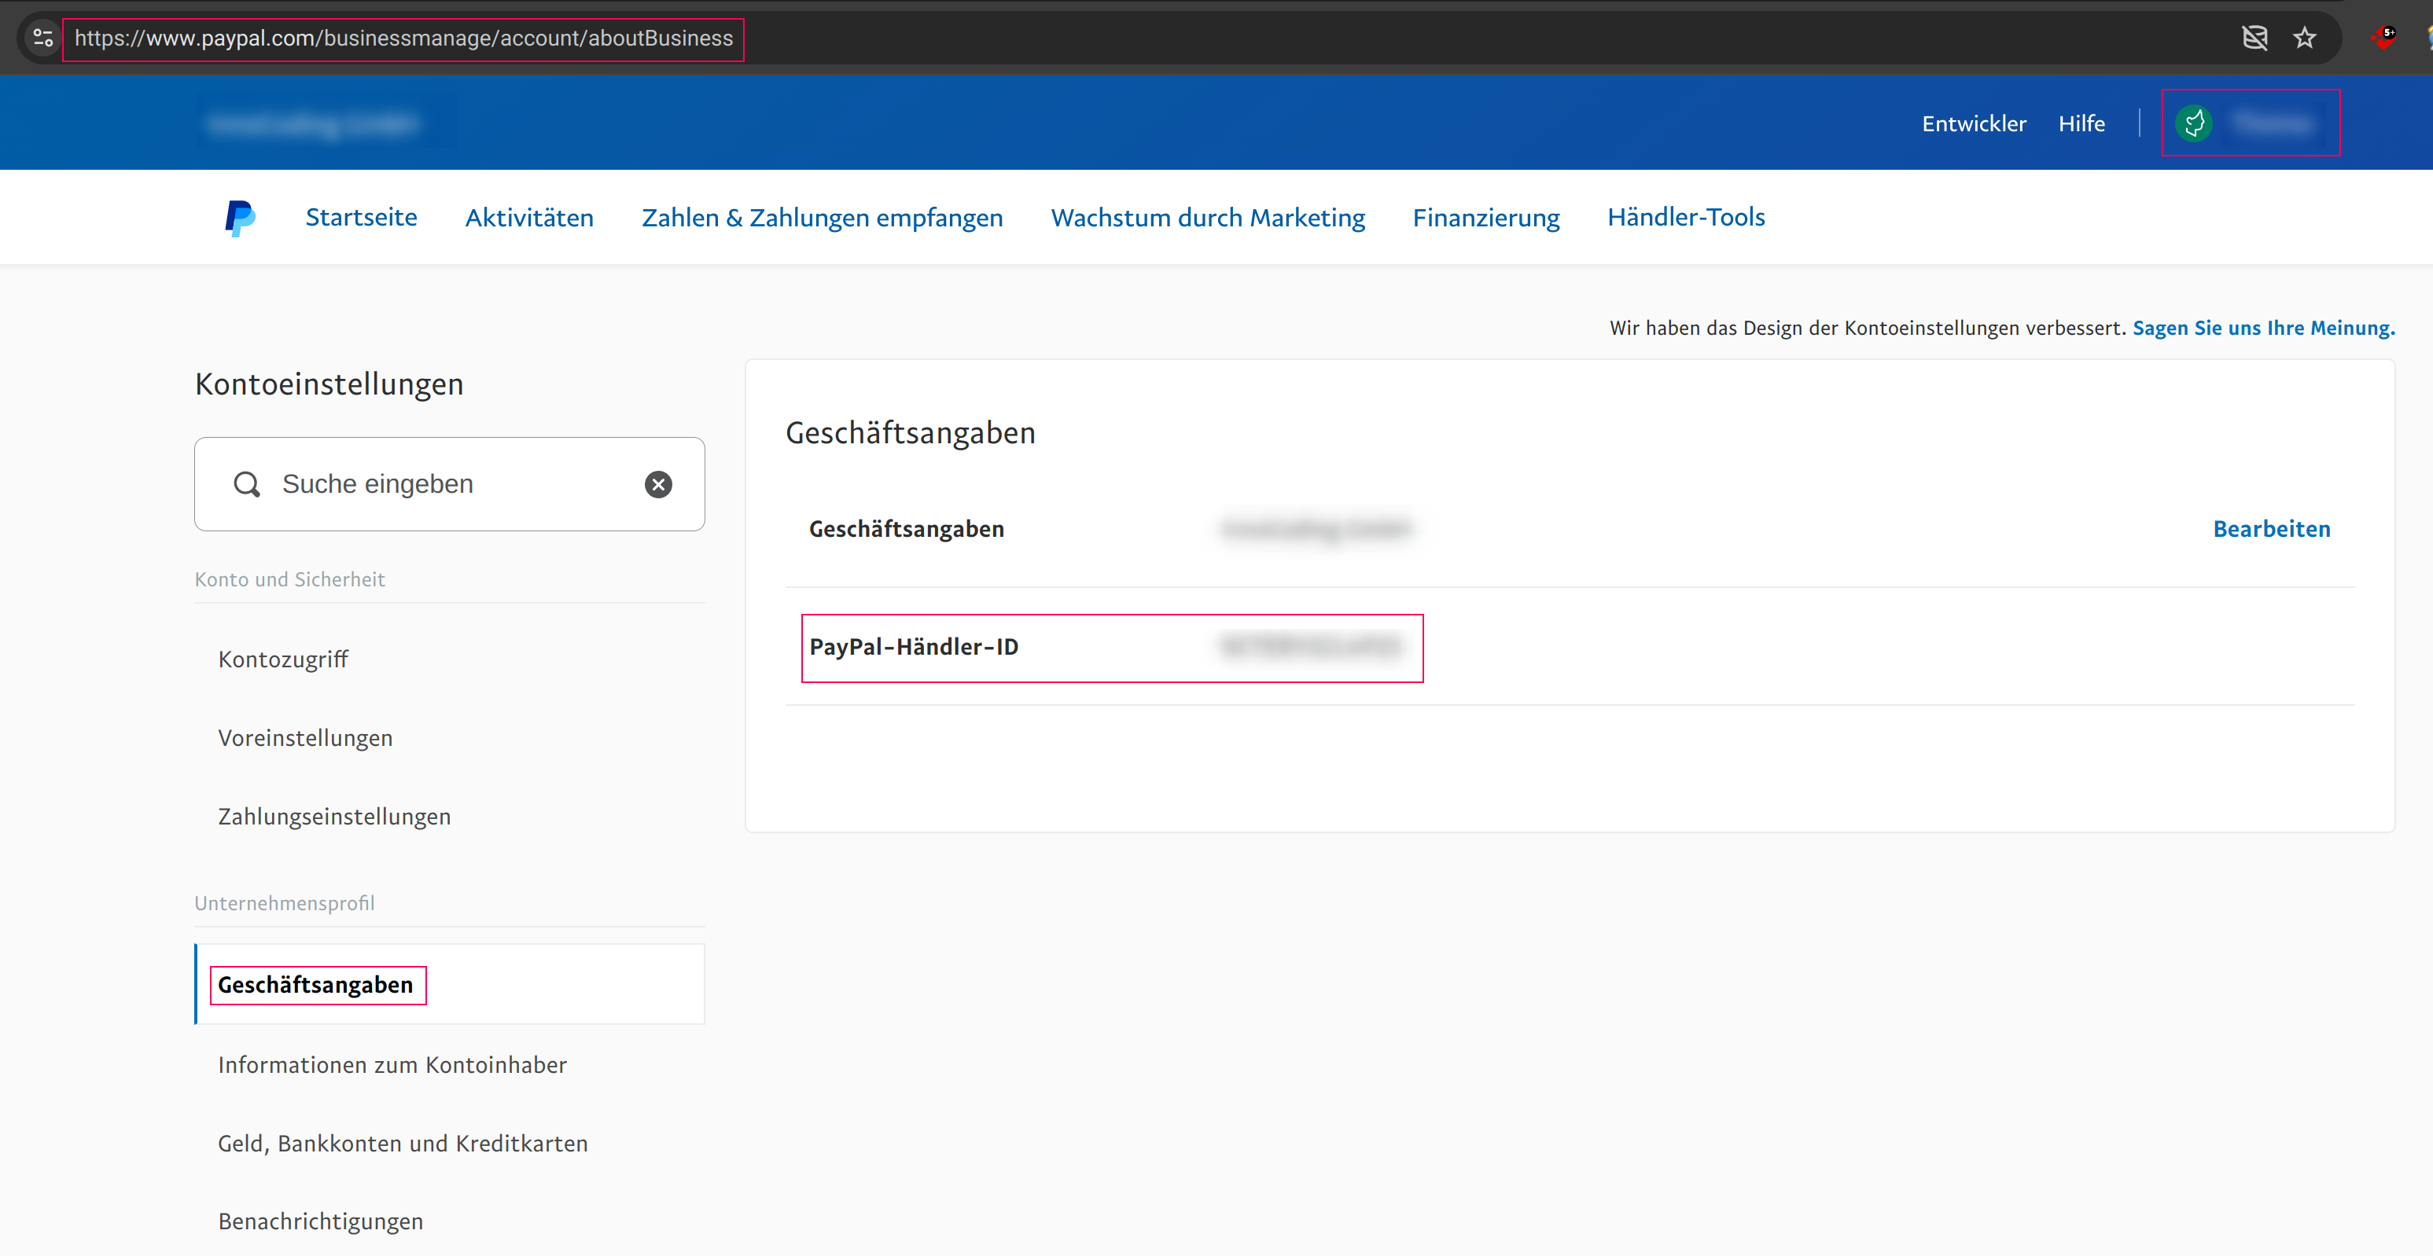Click the blurred Händler-ID value

1310,647
